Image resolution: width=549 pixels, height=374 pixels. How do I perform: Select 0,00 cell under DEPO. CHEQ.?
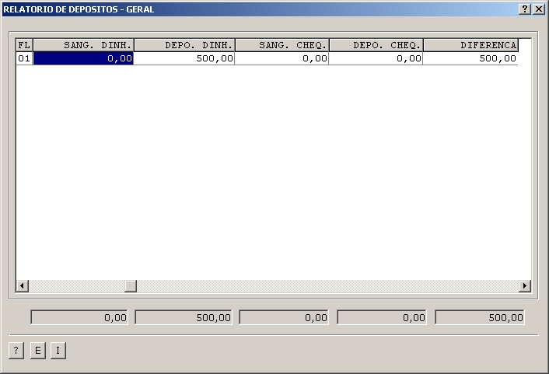[376, 58]
